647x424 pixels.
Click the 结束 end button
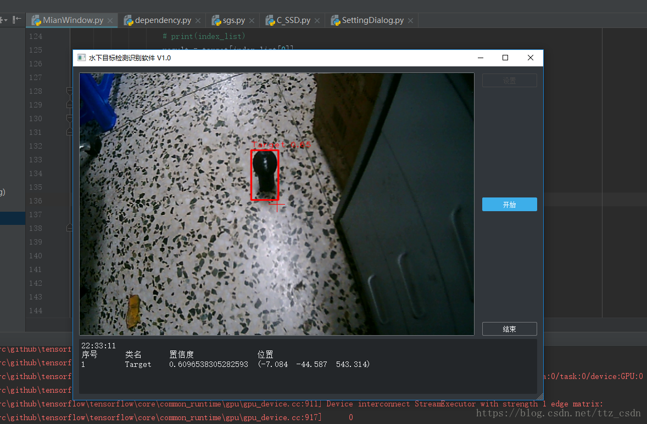pyautogui.click(x=509, y=329)
